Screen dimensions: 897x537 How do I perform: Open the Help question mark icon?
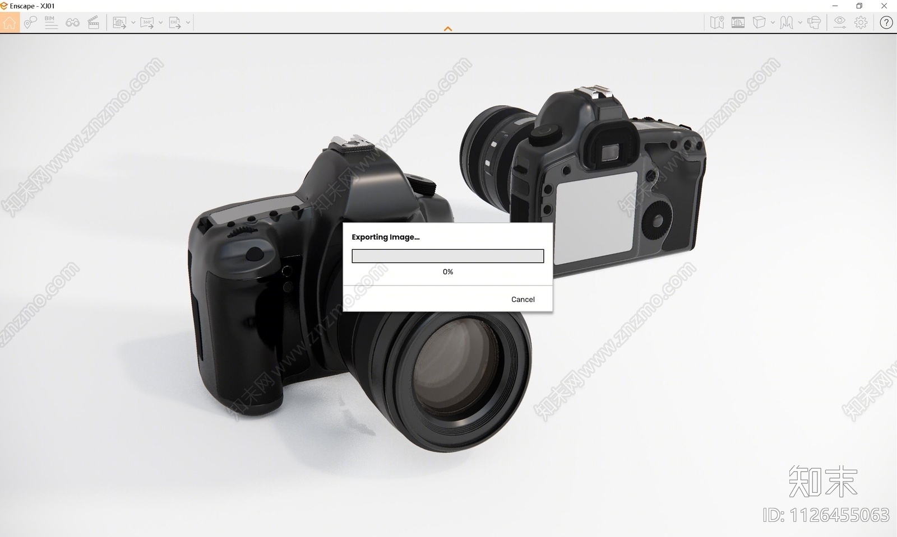click(886, 22)
